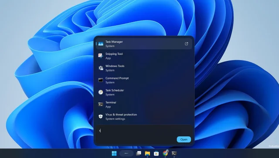Choose the "Terminal" result text
This screenshot has height=158, width=279.
[x=111, y=102]
